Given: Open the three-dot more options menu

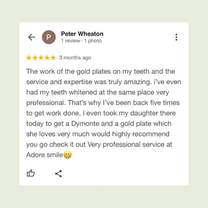Looking at the screenshot, I should point(176,37).
